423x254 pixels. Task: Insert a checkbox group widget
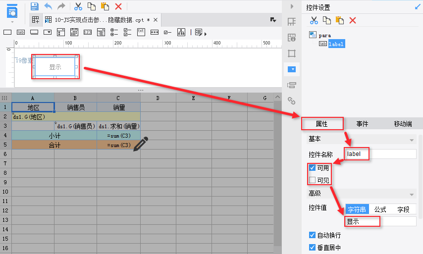pyautogui.click(x=127, y=32)
